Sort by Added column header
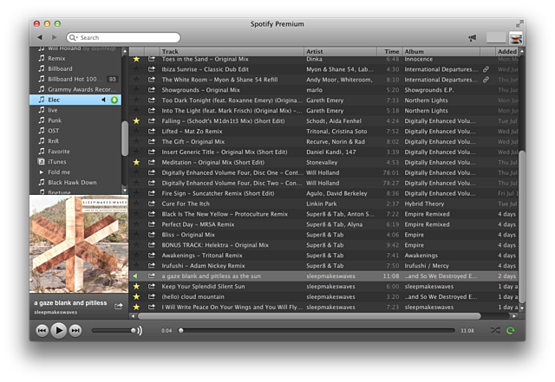This screenshot has width=555, height=382. tap(507, 51)
